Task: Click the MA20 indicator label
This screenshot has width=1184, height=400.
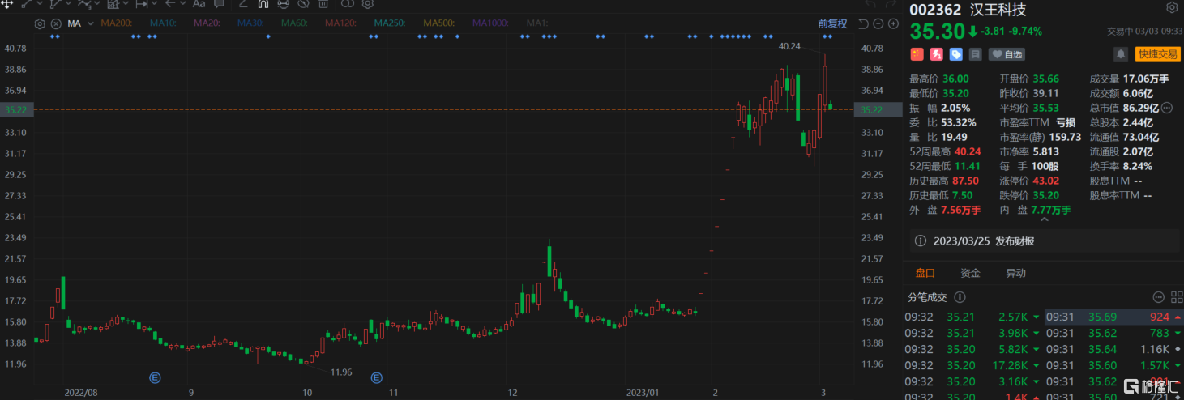Action: (x=207, y=23)
